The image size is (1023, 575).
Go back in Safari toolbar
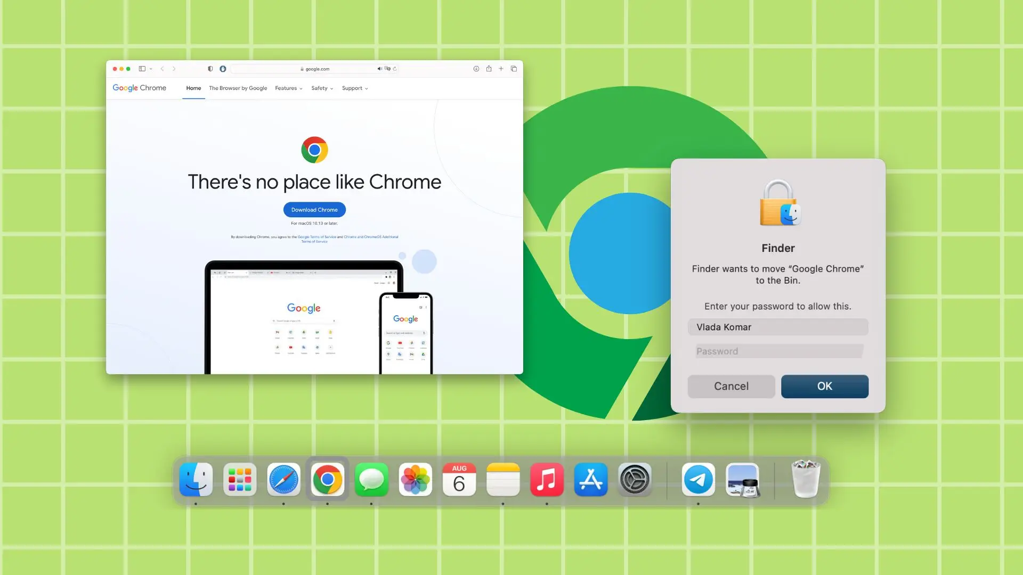click(162, 69)
